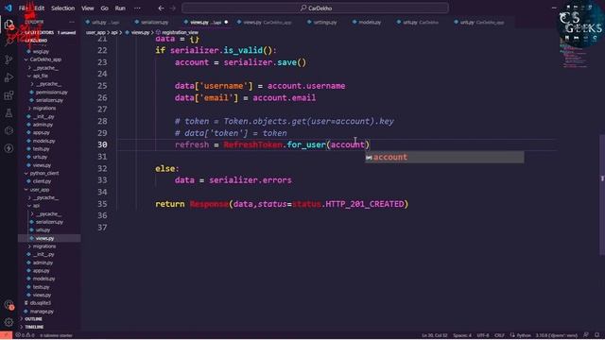Open the Run menu
Viewport: 605px width, 340px height.
click(x=120, y=8)
